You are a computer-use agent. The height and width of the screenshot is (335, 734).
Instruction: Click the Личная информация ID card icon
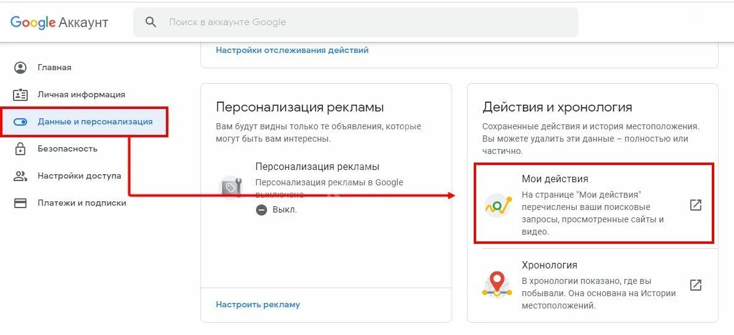[20, 95]
